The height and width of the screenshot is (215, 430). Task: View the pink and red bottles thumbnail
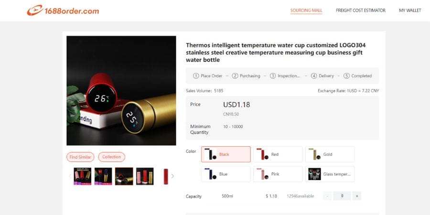(x=145, y=176)
